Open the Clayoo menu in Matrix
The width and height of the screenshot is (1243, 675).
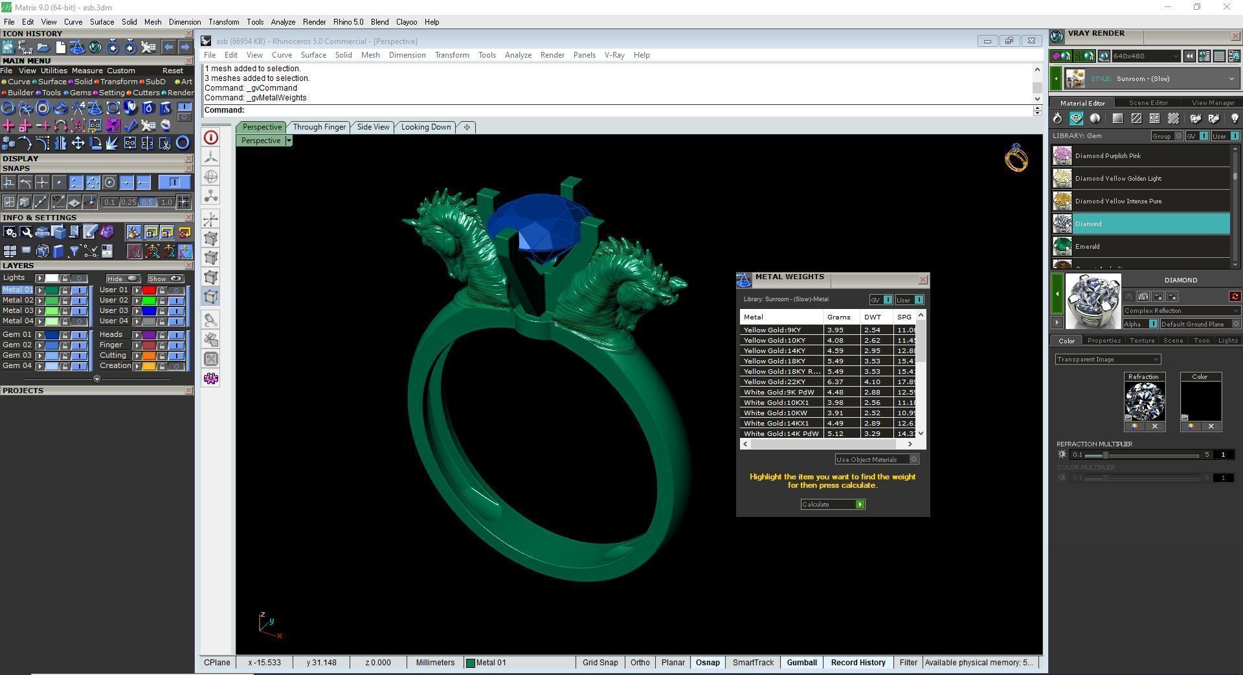pyautogui.click(x=407, y=22)
